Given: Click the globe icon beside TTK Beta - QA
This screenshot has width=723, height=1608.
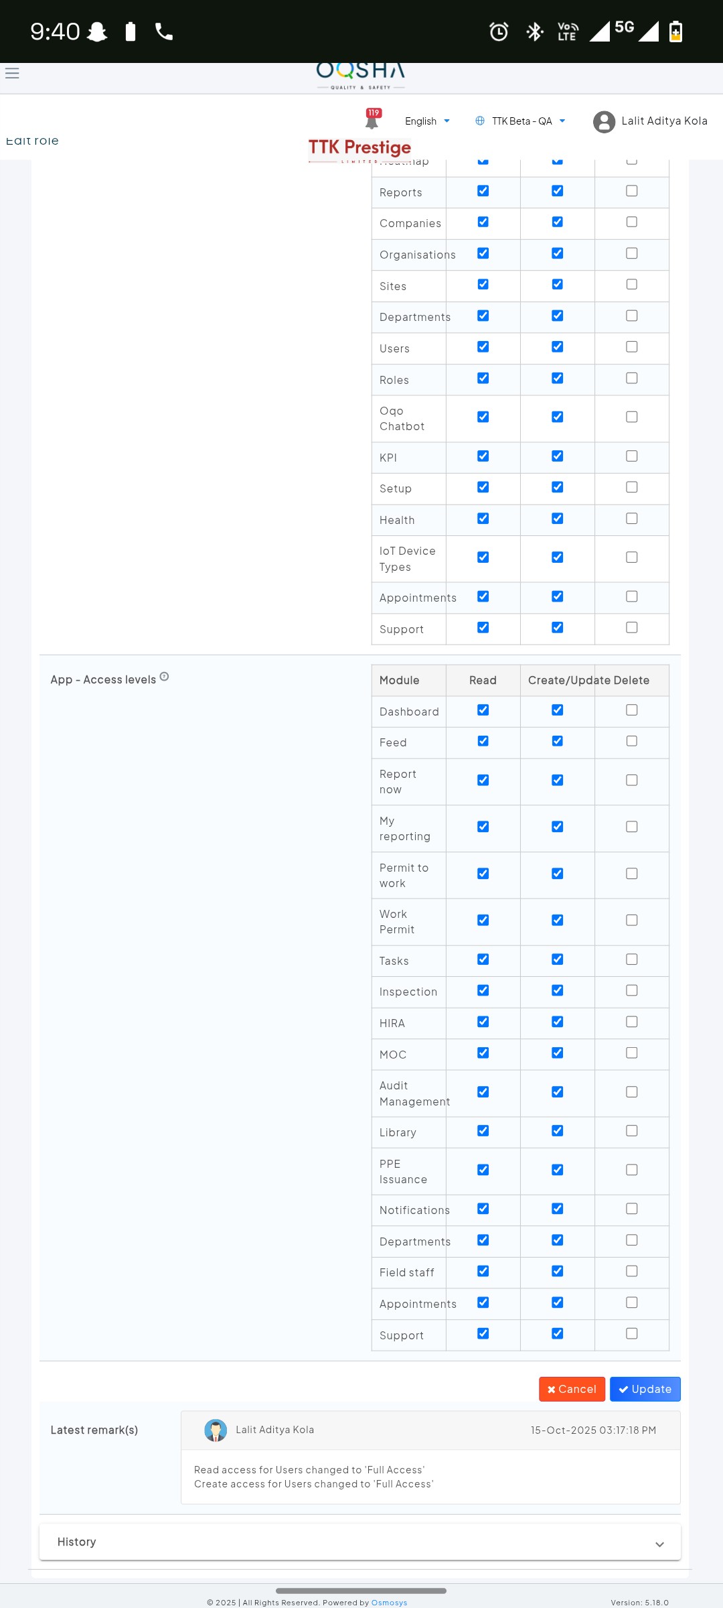Looking at the screenshot, I should tap(479, 121).
